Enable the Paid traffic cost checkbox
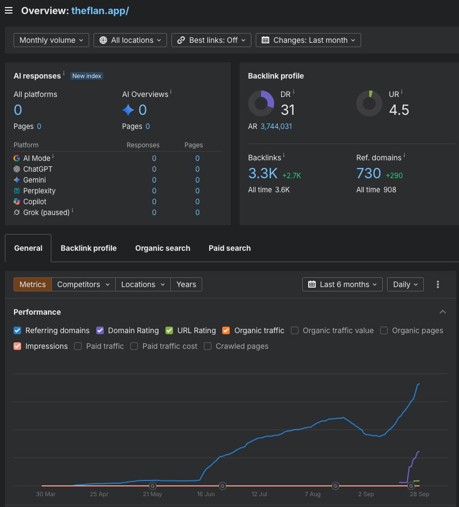Image resolution: width=459 pixels, height=507 pixels. coord(134,346)
